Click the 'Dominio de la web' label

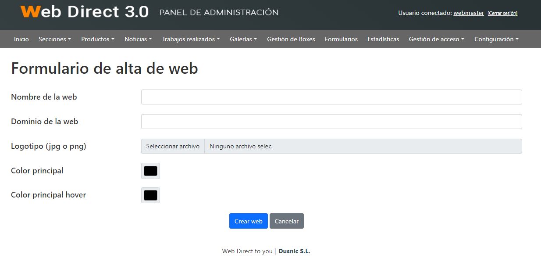(44, 122)
